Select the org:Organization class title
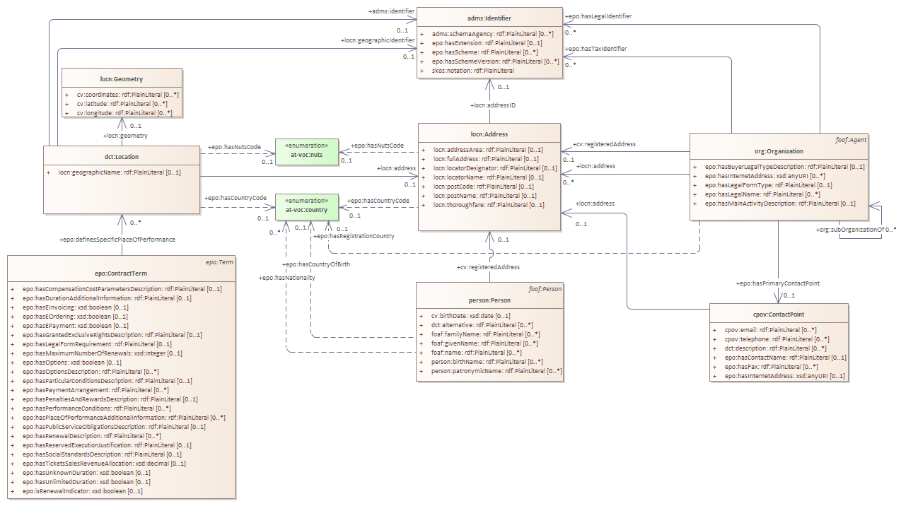 778,150
